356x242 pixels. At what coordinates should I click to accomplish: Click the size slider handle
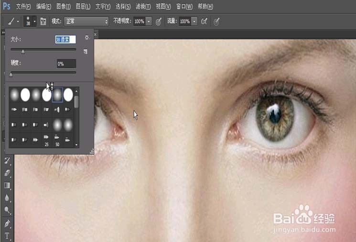(x=23, y=52)
